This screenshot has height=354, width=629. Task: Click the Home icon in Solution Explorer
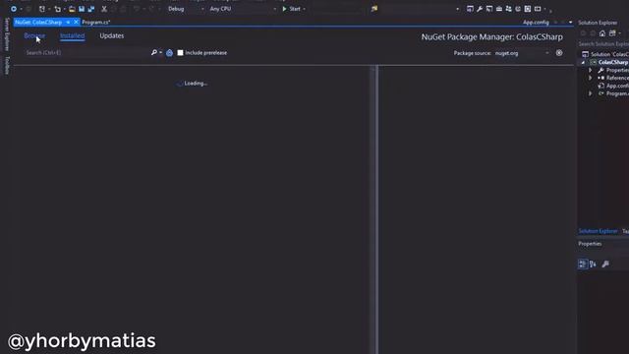pos(602,33)
